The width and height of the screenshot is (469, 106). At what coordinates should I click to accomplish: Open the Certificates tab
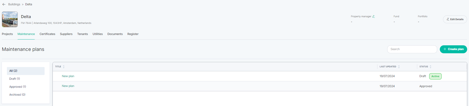(x=47, y=34)
